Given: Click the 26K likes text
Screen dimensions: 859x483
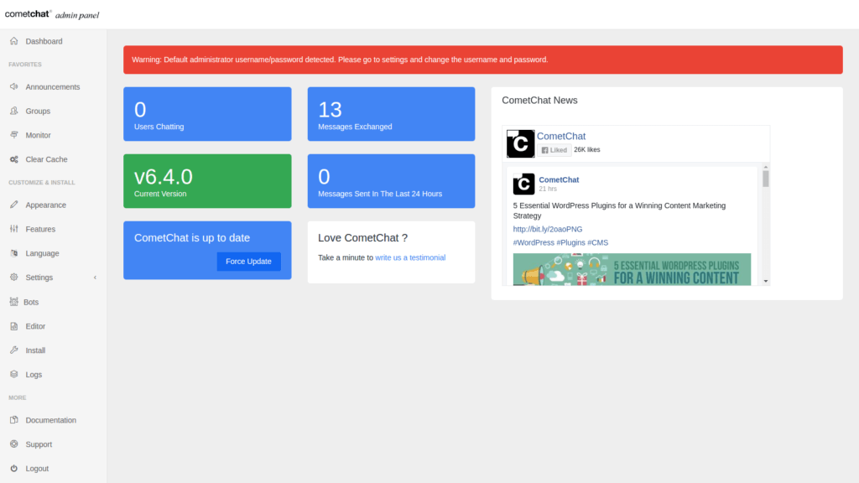Looking at the screenshot, I should [586, 149].
